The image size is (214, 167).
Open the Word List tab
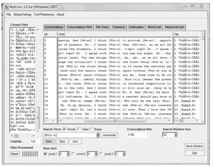(x=154, y=27)
